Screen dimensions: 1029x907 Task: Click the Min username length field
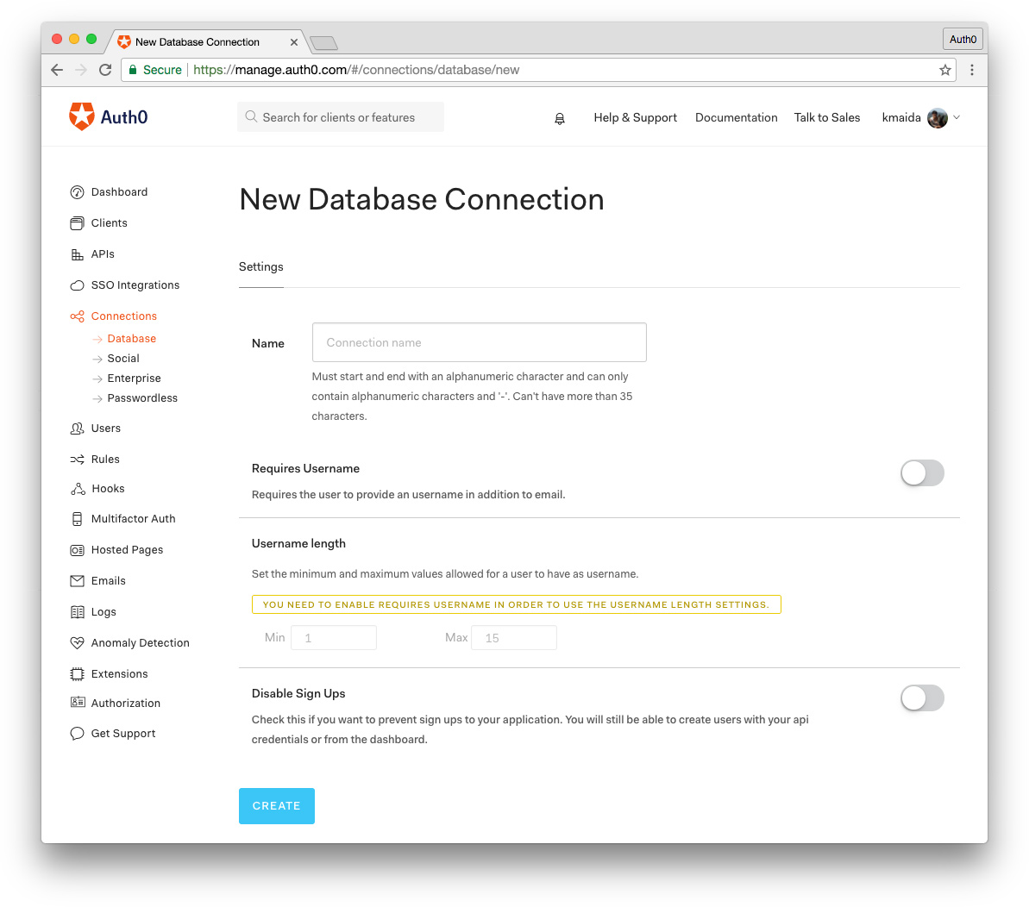tap(334, 637)
